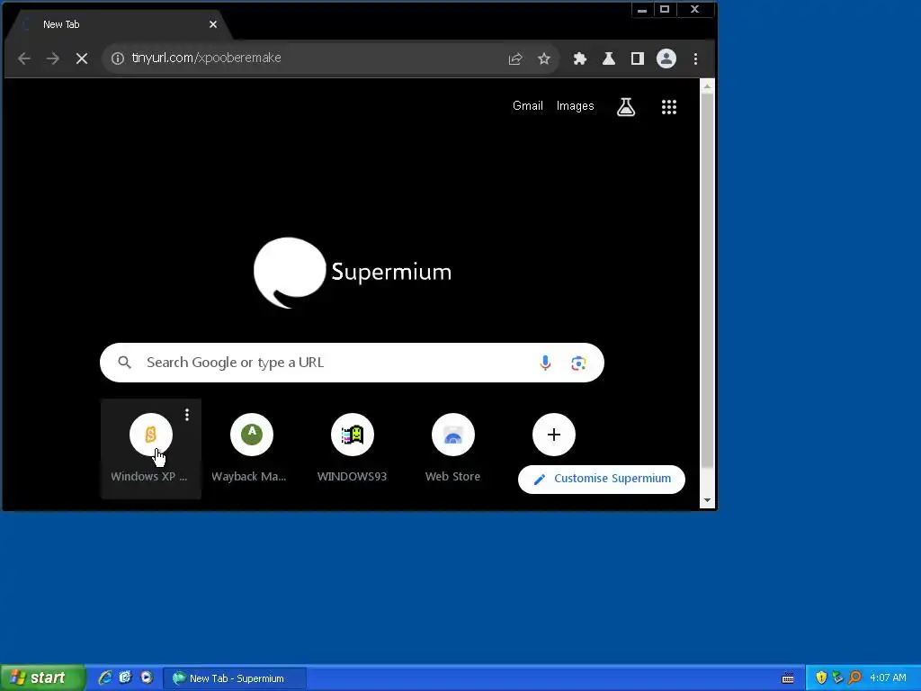Open WINDOWS93 shortcut

click(x=352, y=448)
